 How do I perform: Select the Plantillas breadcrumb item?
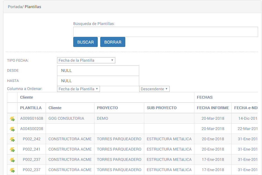click(x=33, y=7)
